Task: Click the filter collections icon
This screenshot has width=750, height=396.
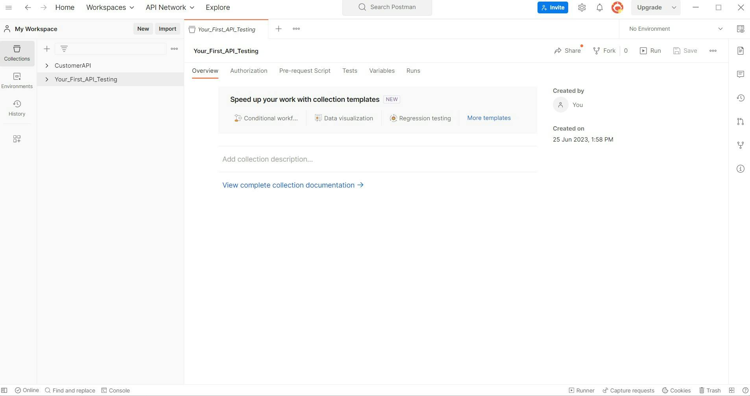Action: (x=64, y=49)
